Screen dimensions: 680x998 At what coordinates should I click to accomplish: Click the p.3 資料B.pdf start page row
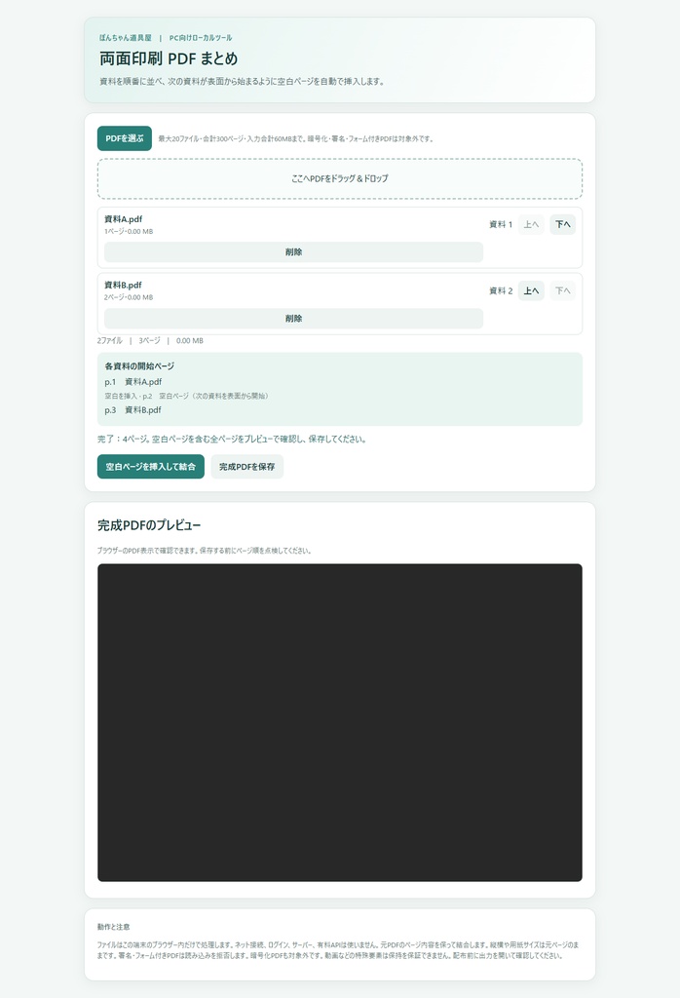pyautogui.click(x=132, y=410)
